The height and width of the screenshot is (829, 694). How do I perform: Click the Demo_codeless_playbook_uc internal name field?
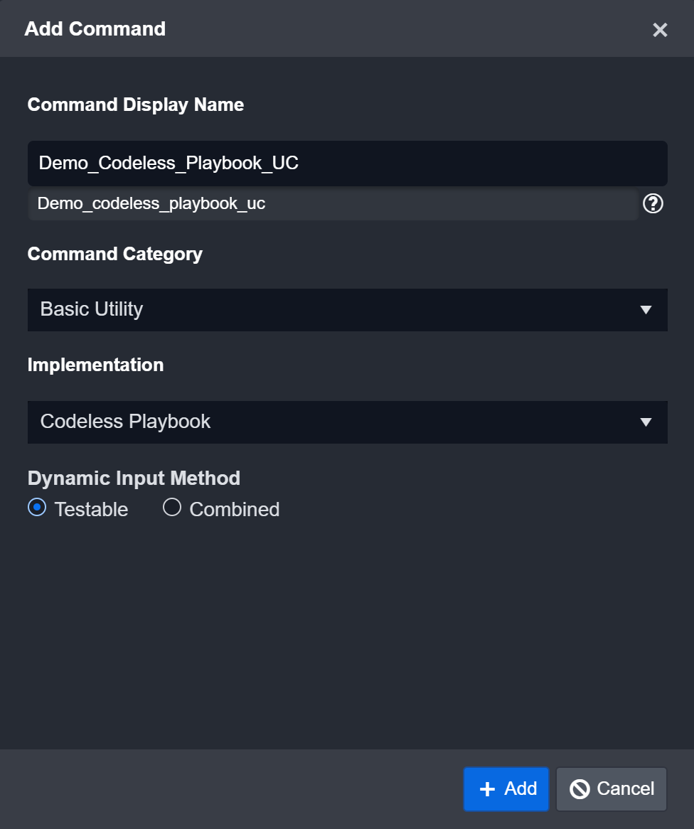[332, 203]
